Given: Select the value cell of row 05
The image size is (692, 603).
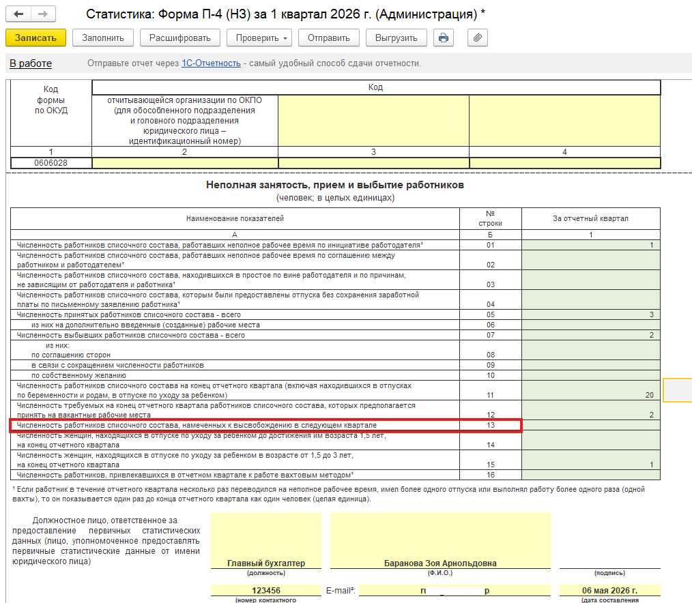Looking at the screenshot, I should click(x=591, y=314).
